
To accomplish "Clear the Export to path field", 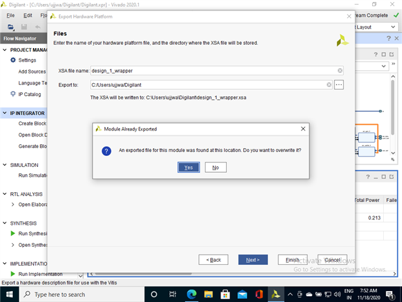I will (x=329, y=84).
